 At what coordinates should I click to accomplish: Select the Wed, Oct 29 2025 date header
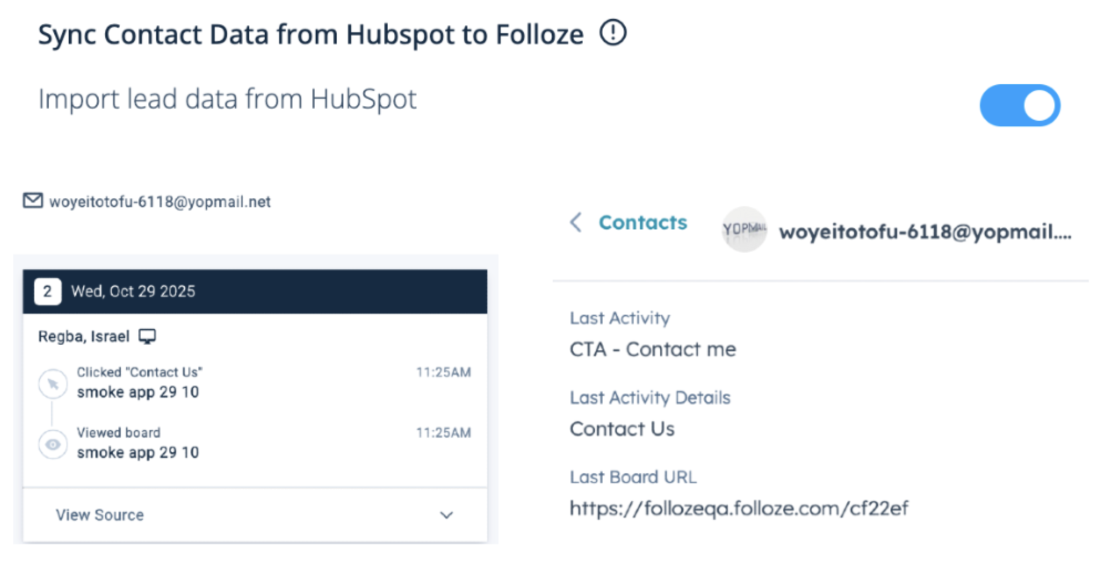click(133, 291)
